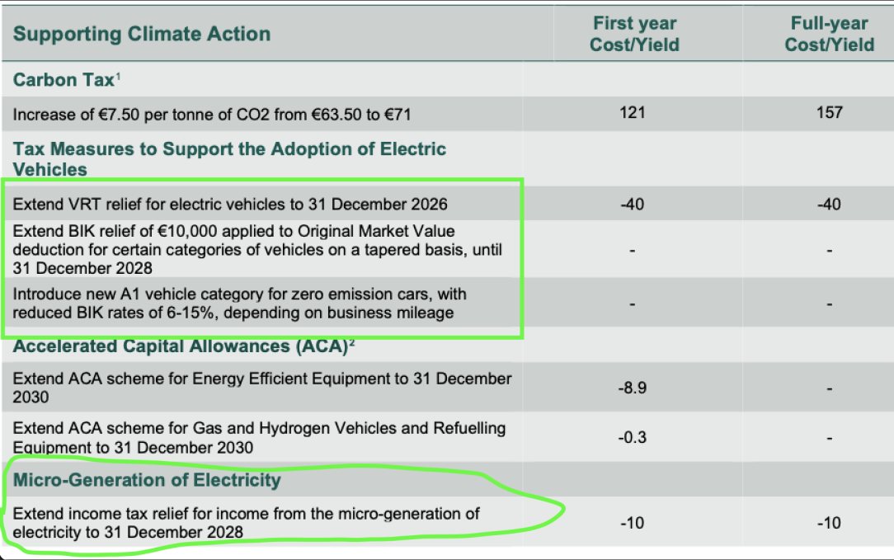
Task: Click the first-year value 121
Action: (633, 112)
